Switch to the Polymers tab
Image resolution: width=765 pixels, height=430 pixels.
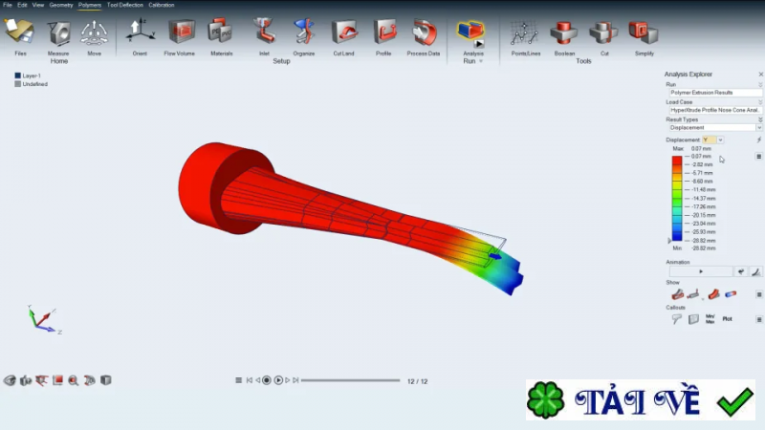90,5
